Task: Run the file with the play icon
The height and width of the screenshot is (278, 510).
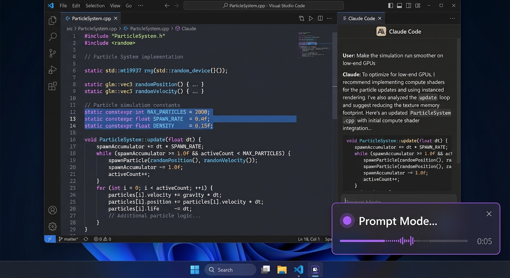Action: point(311,18)
